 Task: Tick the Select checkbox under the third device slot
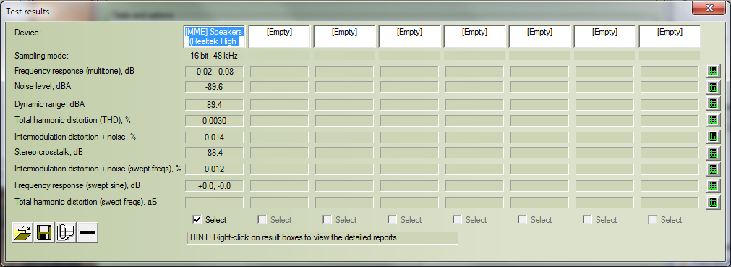click(x=327, y=220)
